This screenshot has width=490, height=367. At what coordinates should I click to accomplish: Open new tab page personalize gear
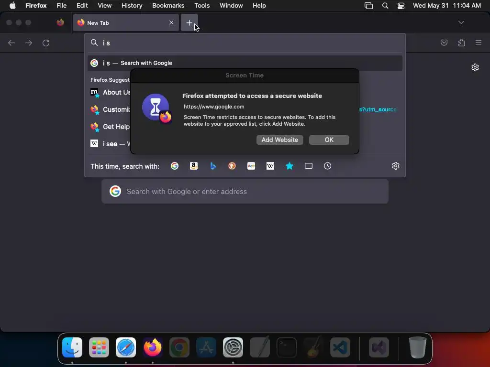coord(475,67)
